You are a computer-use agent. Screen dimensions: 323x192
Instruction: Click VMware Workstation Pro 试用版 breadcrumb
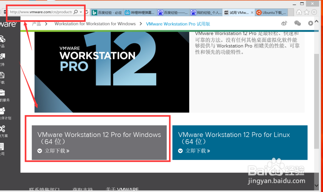(178, 24)
